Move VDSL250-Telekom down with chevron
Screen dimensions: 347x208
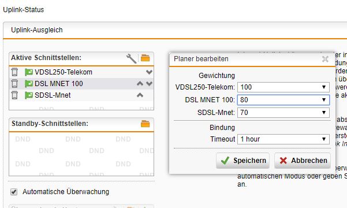(x=150, y=72)
